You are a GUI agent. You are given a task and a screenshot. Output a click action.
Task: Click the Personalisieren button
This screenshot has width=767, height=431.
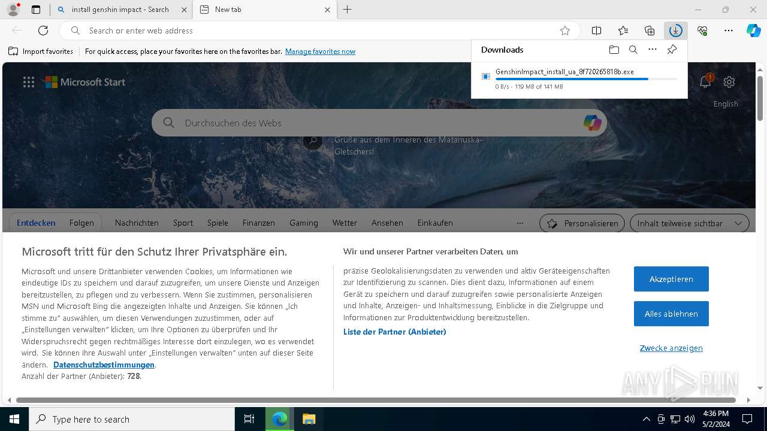point(582,223)
